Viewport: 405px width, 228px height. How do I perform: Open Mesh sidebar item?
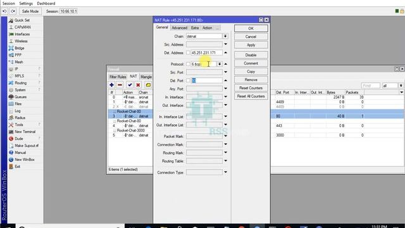pos(18,62)
